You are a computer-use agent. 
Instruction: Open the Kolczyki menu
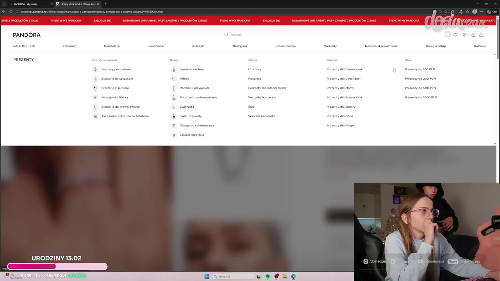coord(198,46)
